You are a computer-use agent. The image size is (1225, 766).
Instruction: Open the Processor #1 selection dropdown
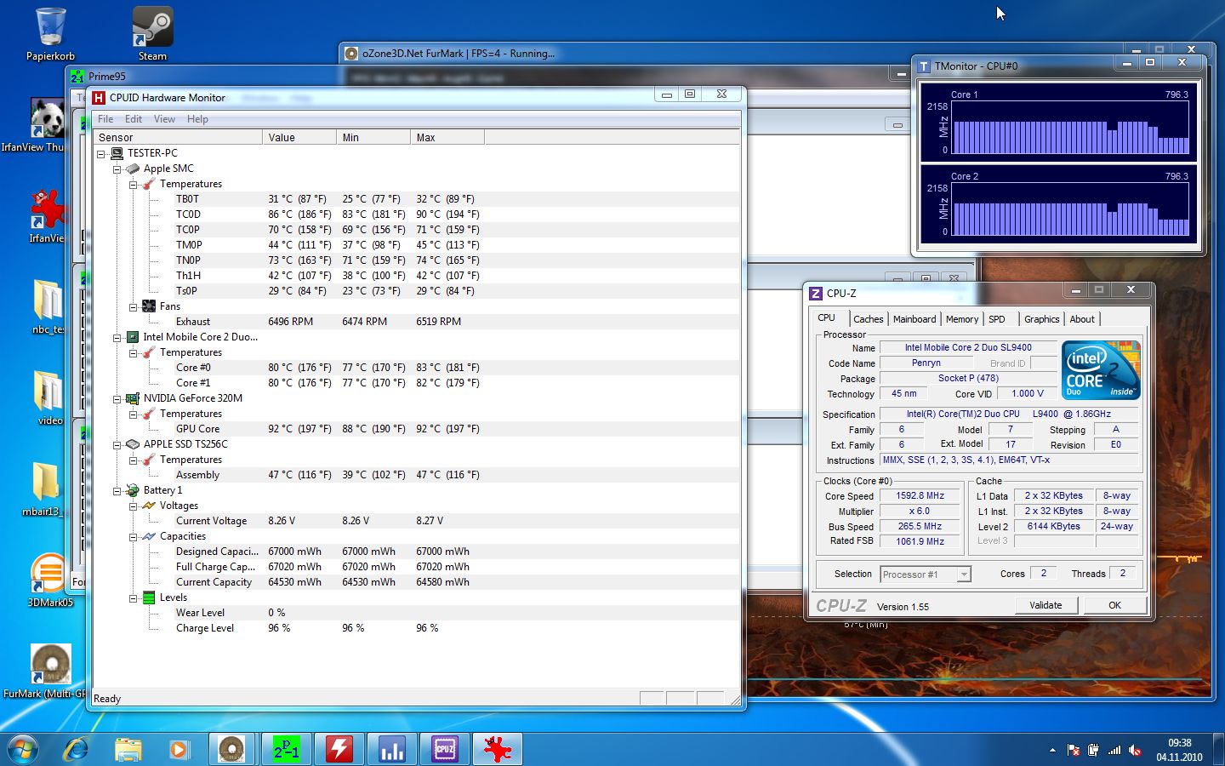pyautogui.click(x=963, y=574)
